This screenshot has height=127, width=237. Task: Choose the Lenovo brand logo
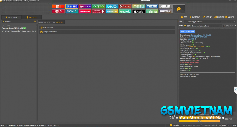pyautogui.click(x=85, y=12)
